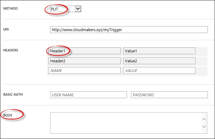Click the BODY scrollbar down arrow

(x=204, y=127)
